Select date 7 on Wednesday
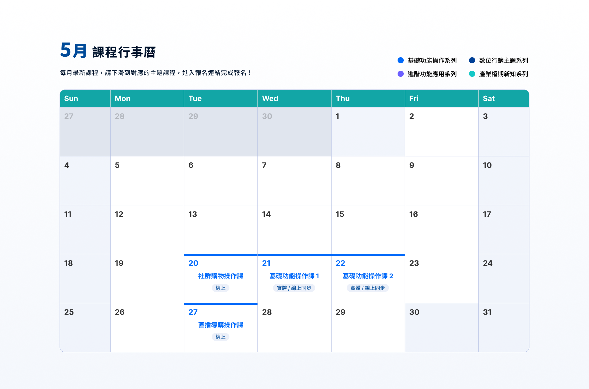 pos(264,165)
